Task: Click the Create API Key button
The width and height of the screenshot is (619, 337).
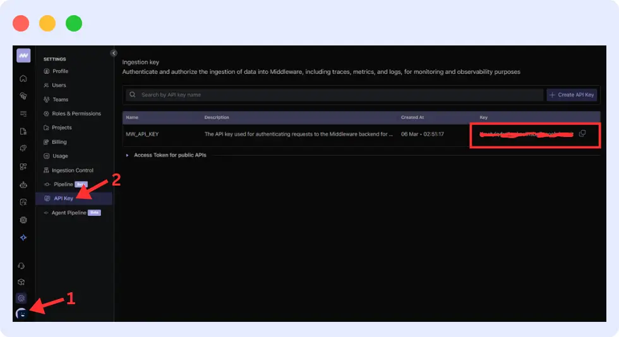Action: (x=572, y=95)
